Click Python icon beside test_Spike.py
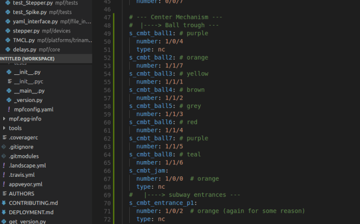 [8, 12]
